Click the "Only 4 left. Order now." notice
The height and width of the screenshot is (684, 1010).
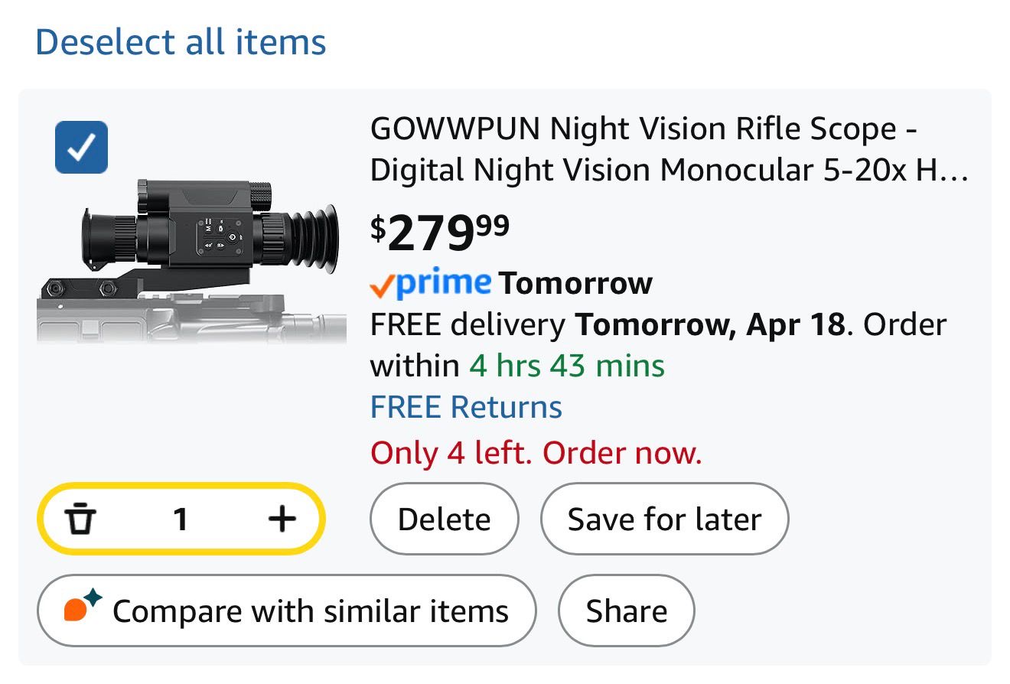(x=536, y=453)
